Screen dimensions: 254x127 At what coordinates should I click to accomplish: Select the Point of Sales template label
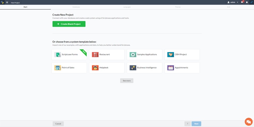pos(68,68)
